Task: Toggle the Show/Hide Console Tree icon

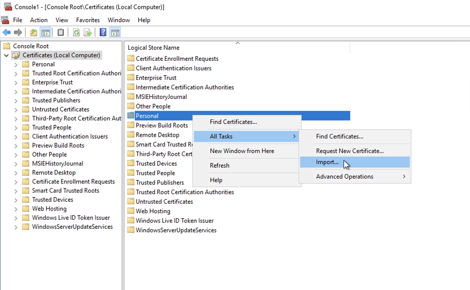Action: tap(46, 32)
